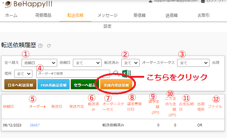
Task: Sort by 請求書発行日 column header
Action: tap(134, 107)
